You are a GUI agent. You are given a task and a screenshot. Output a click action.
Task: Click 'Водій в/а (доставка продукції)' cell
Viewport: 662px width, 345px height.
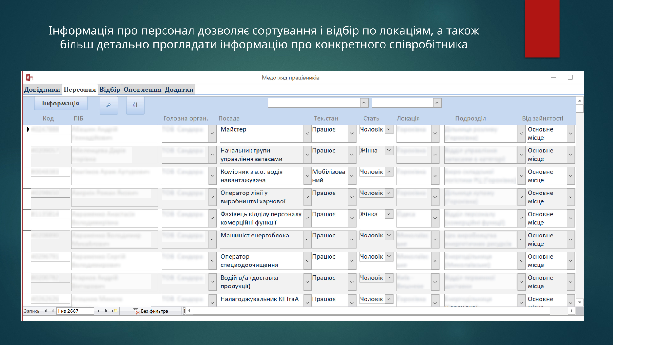262,282
